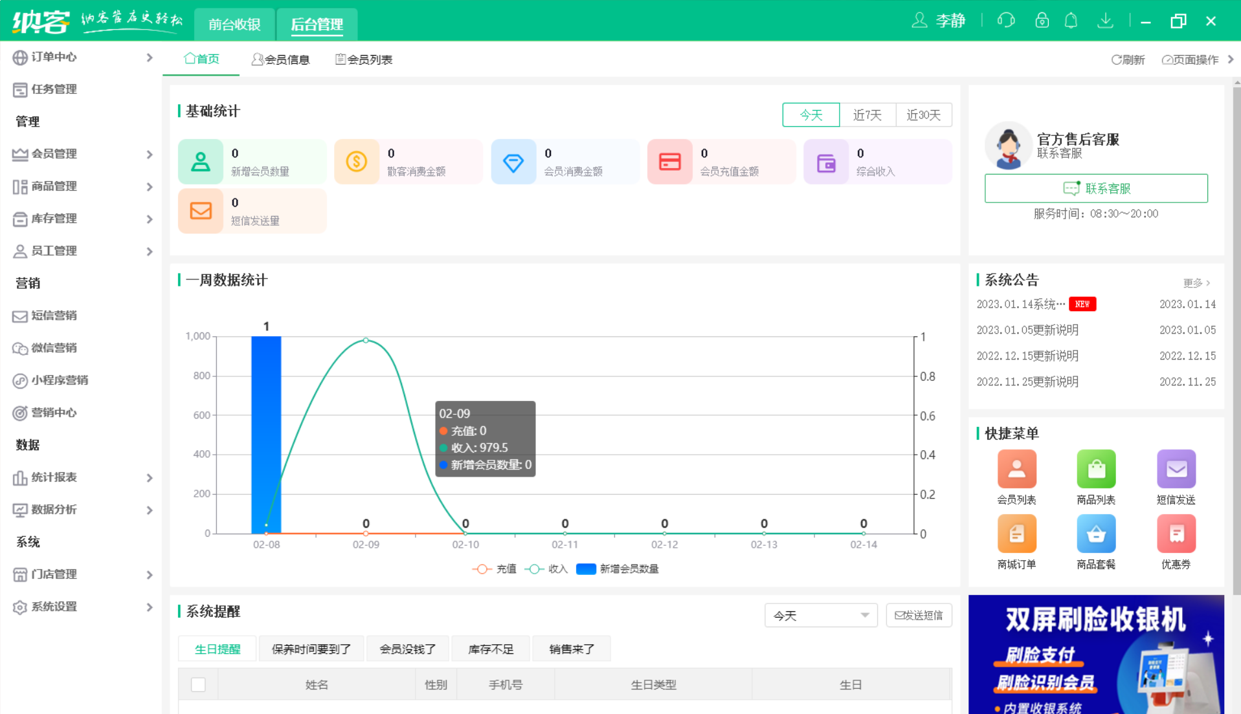Screen dimensions: 1241x714
Task: Open the 商城订单 quick menu icon
Action: coord(1016,534)
